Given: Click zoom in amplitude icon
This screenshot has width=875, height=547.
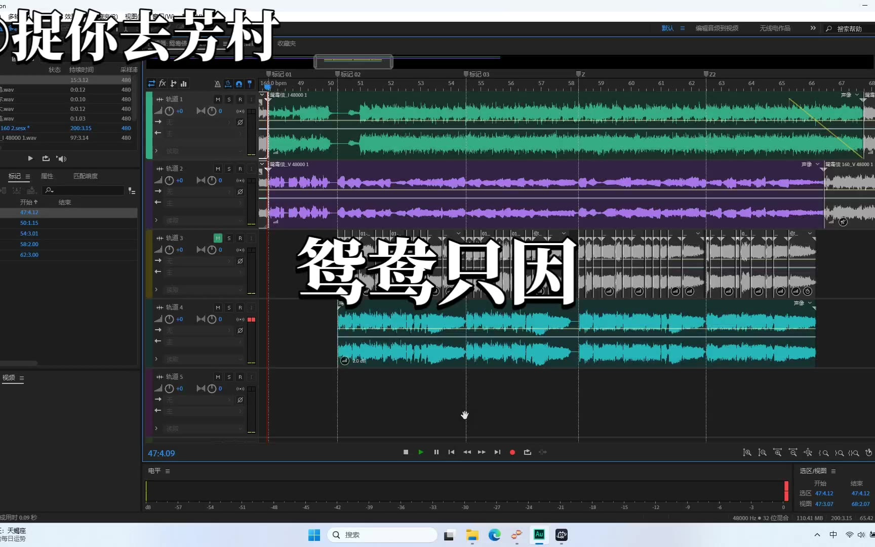Looking at the screenshot, I should pos(747,453).
